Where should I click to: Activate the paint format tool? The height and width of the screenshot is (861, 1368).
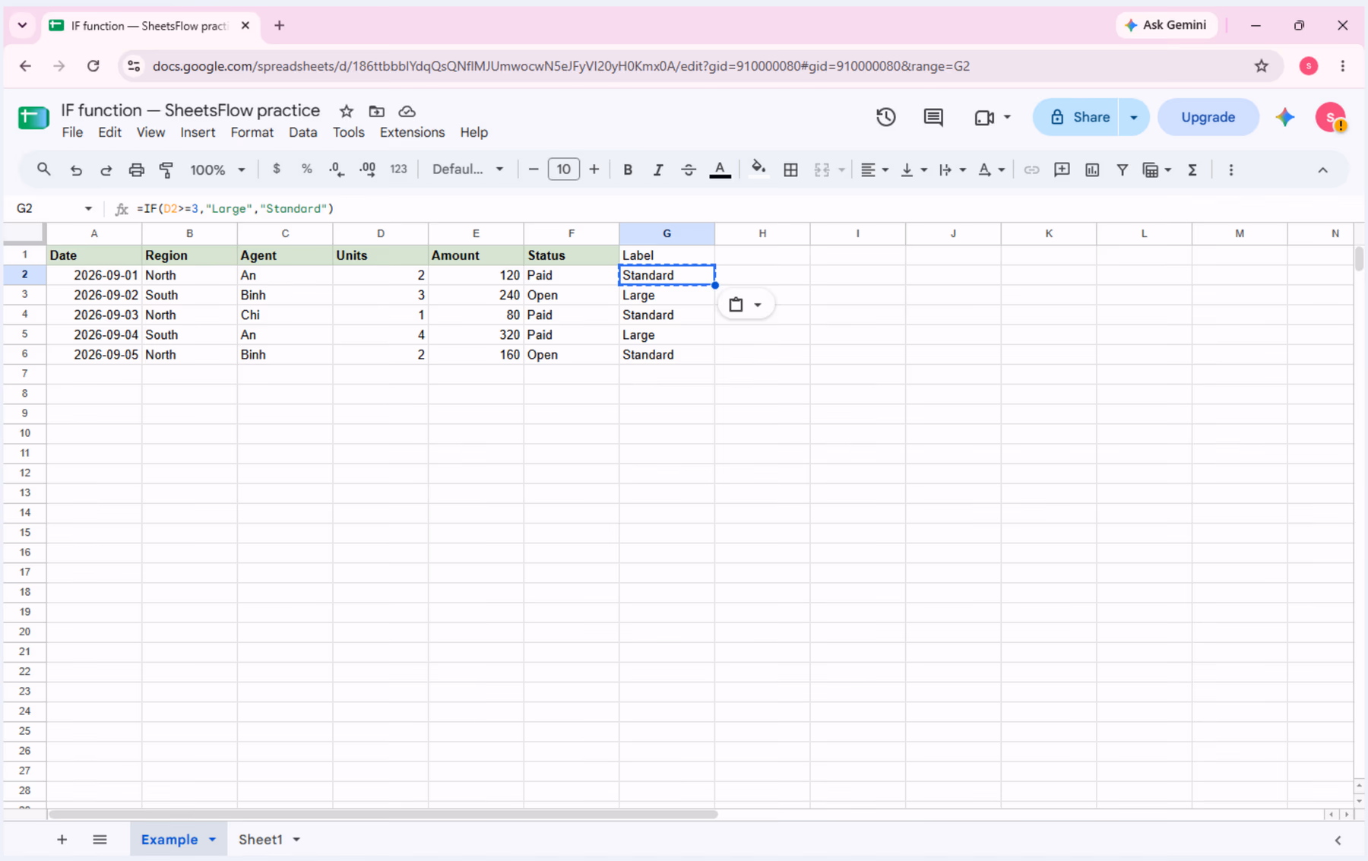[166, 169]
